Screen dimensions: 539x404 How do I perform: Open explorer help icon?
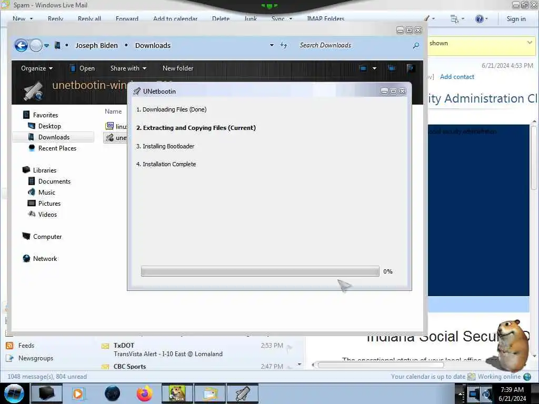[x=411, y=68]
